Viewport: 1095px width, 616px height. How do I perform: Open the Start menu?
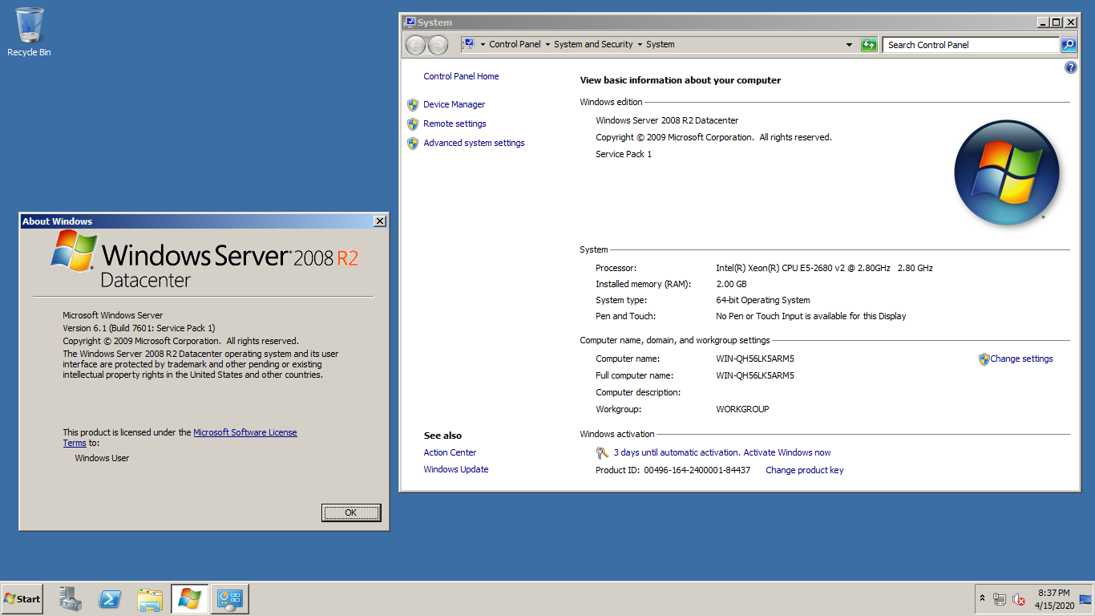[22, 599]
